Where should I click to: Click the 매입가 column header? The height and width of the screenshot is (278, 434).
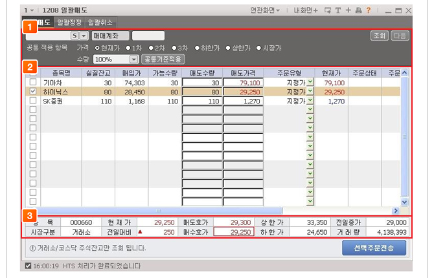[131, 73]
